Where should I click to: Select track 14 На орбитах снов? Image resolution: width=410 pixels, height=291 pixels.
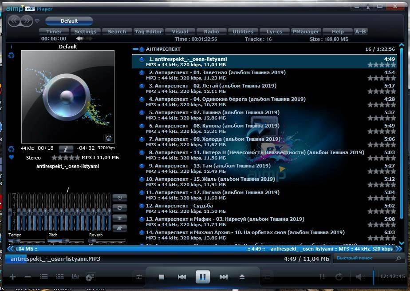pyautogui.click(x=264, y=235)
